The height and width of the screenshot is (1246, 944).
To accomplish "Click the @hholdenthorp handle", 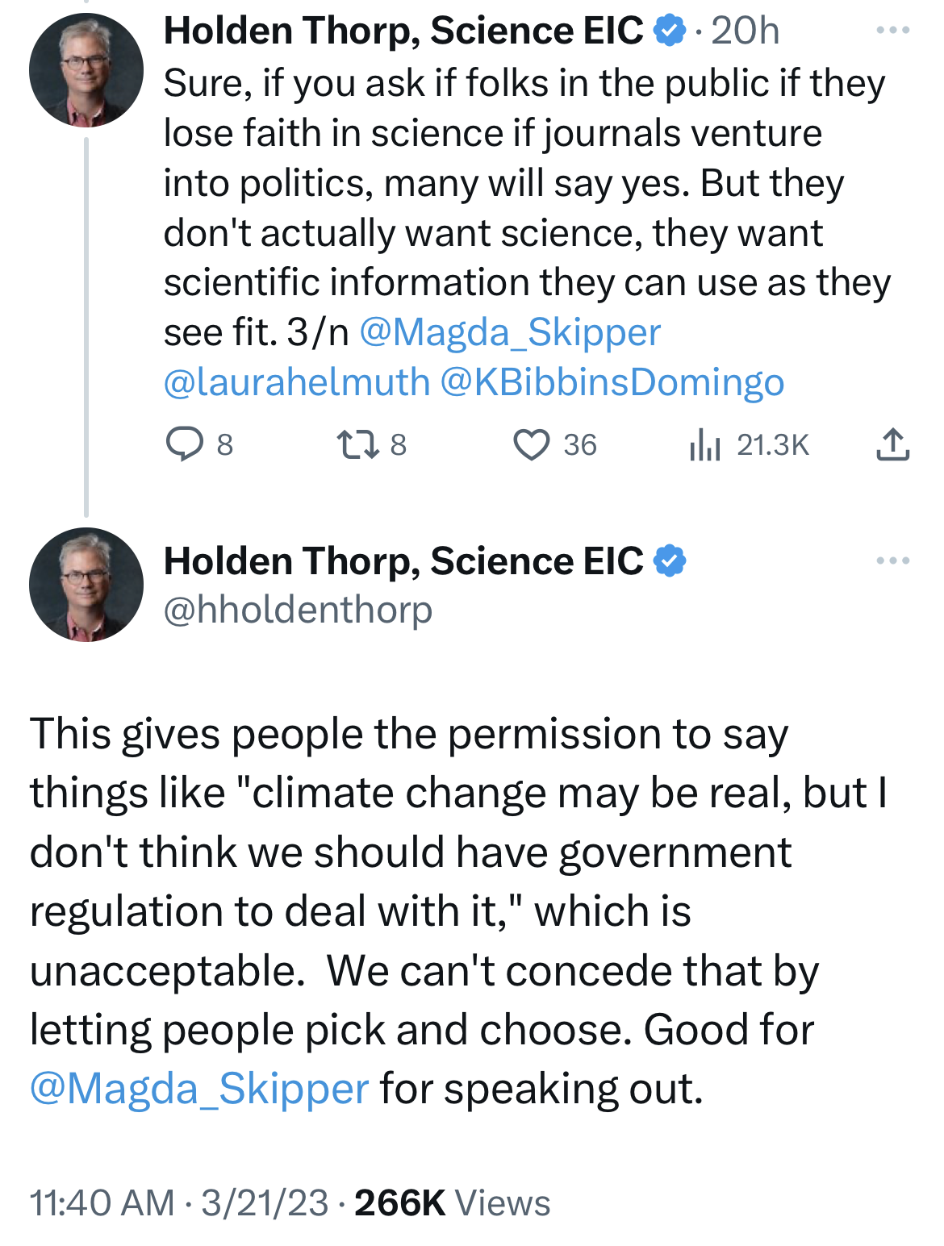I will pyautogui.click(x=298, y=610).
